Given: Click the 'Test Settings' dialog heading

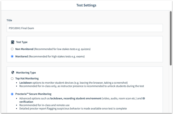Looking at the screenshot, I should coord(86,5).
